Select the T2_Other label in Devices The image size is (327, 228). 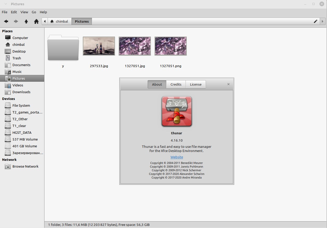(20, 119)
